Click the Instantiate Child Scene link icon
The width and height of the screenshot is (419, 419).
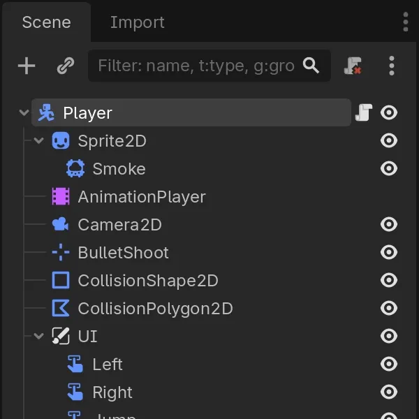[x=65, y=66]
